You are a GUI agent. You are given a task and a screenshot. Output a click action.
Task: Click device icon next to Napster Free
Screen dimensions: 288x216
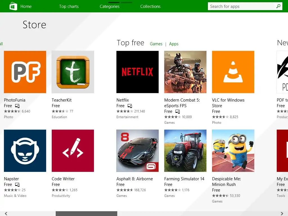(17, 184)
